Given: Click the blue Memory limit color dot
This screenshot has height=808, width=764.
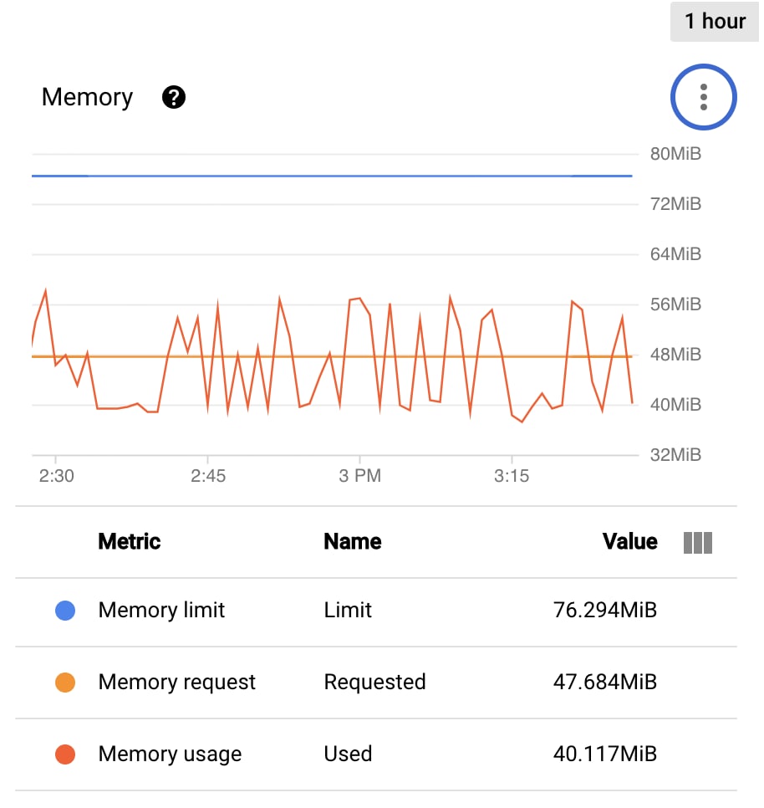Looking at the screenshot, I should (x=65, y=611).
